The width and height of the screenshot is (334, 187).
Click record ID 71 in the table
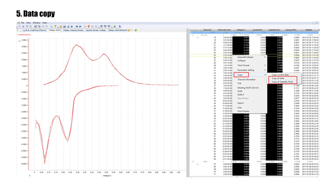215,174
